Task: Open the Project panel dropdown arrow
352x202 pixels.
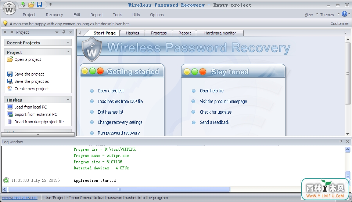Action: (57, 33)
